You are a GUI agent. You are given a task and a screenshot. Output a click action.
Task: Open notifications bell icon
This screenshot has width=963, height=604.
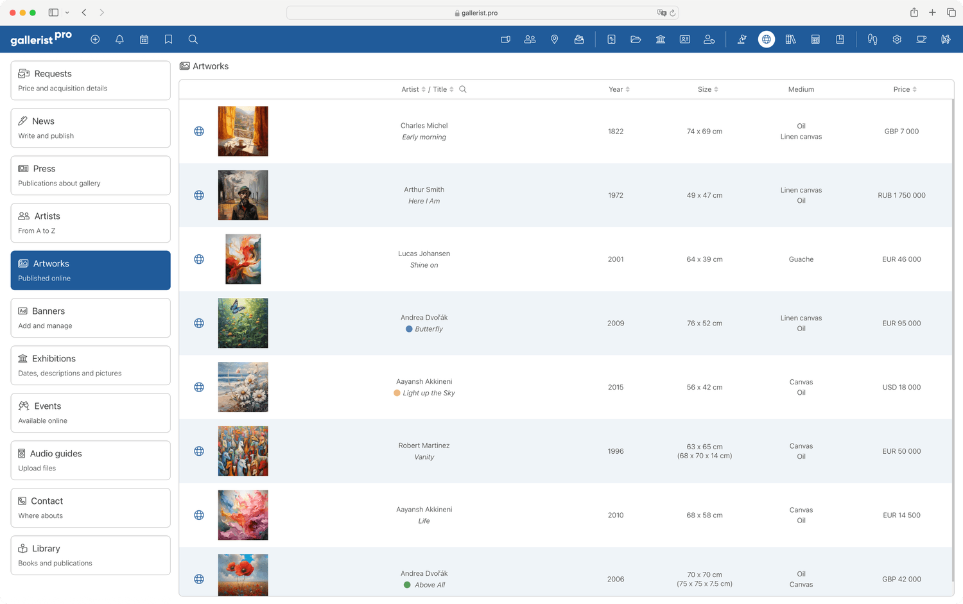[x=119, y=39]
